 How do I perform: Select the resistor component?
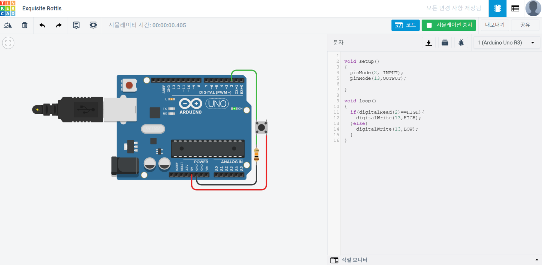256,155
